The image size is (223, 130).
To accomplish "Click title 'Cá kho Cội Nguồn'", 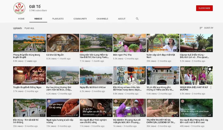I will 55,55.
